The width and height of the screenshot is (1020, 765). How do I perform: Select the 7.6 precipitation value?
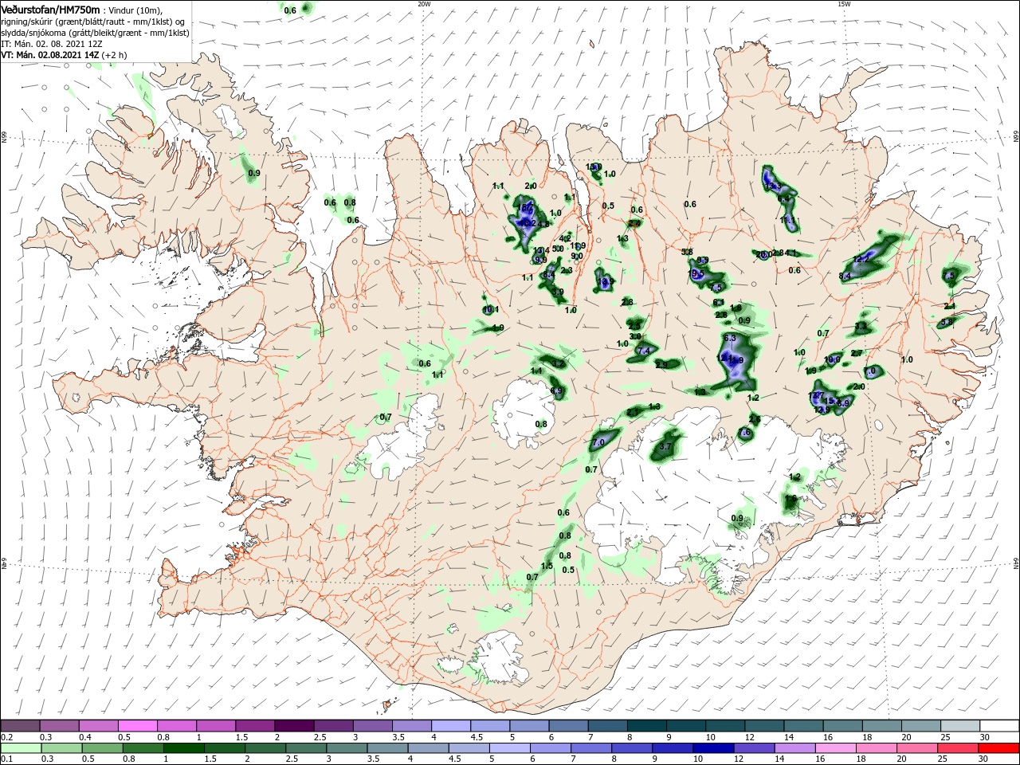coord(744,432)
